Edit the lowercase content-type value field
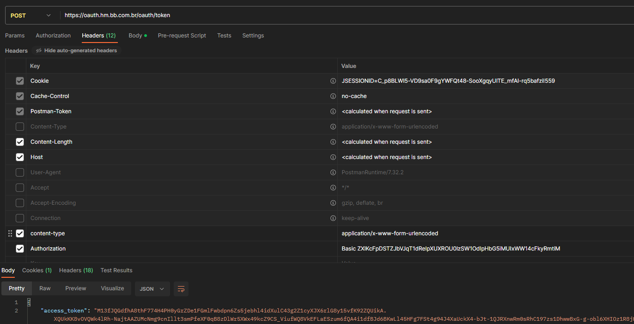This screenshot has width=634, height=324. [486, 233]
